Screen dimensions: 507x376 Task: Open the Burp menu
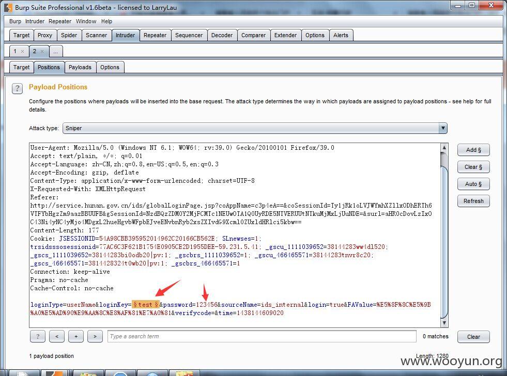[15, 21]
